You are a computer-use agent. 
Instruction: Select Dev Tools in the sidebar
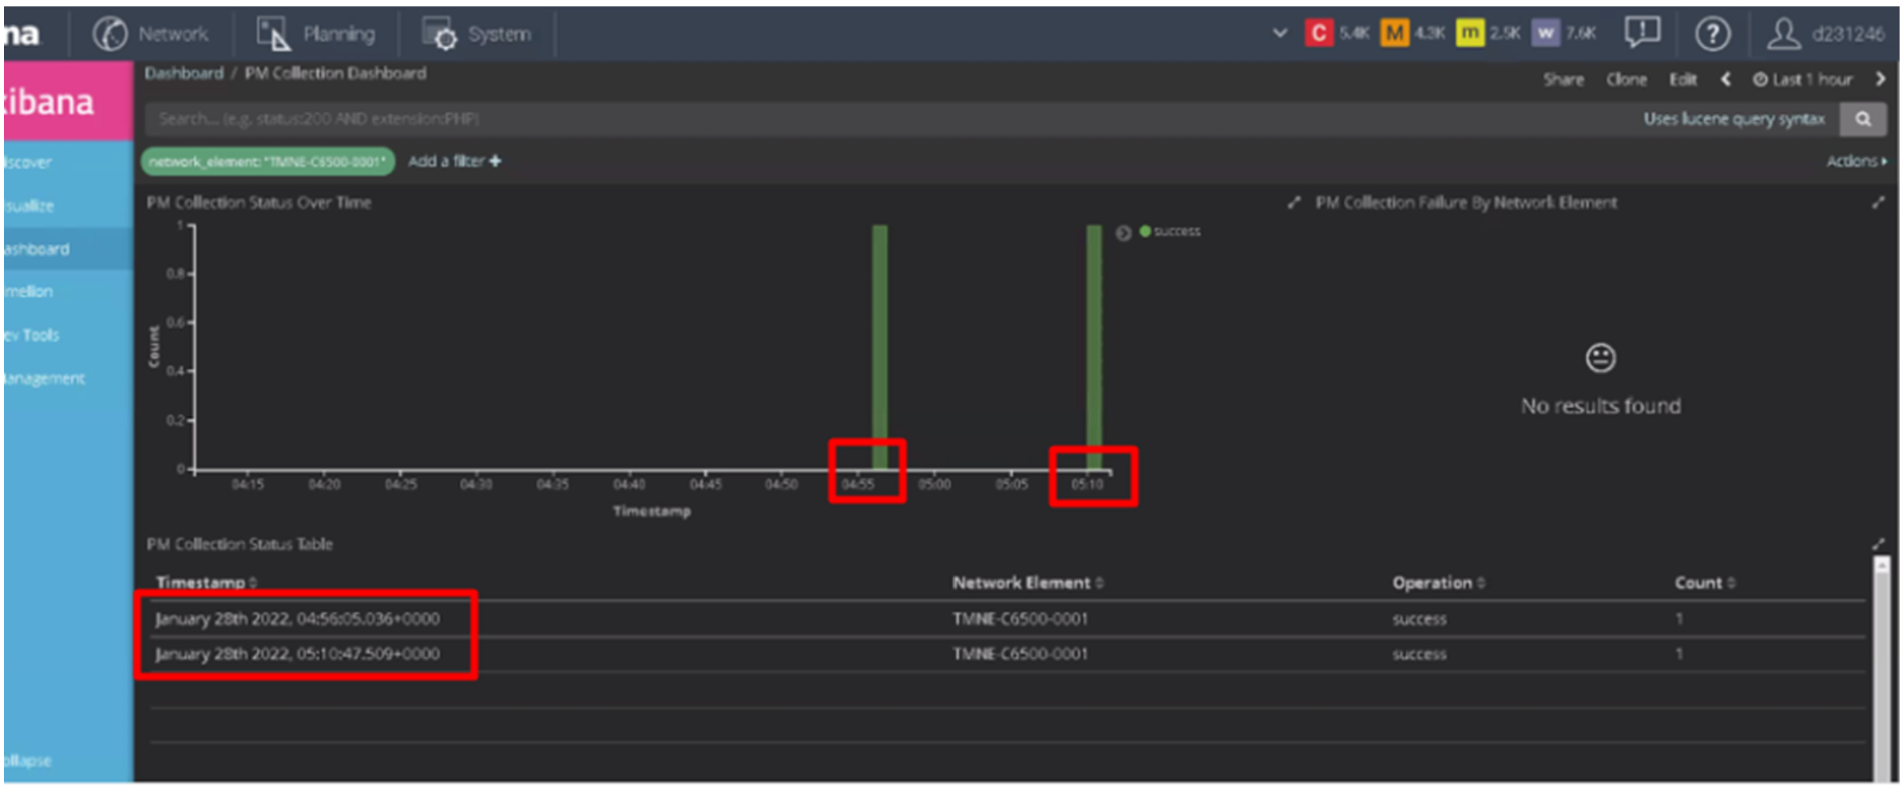(x=32, y=335)
